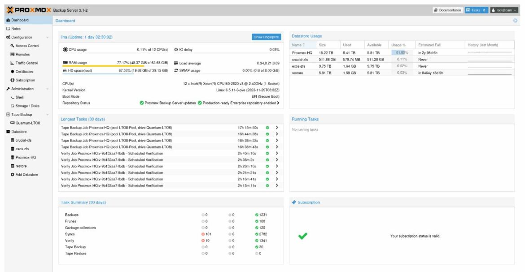Open details arrow of 2h 13m 11s verify job
The width and height of the screenshot is (525, 272).
[277, 186]
